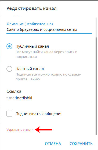Select the Публичный канал radio button
Image resolution: width=98 pixels, height=150 pixels.
coord(9,46)
